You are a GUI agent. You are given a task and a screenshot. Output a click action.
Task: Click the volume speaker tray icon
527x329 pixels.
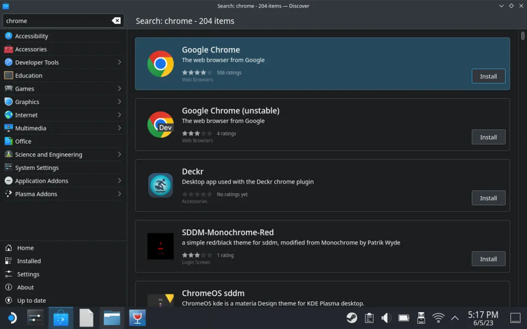(386, 318)
